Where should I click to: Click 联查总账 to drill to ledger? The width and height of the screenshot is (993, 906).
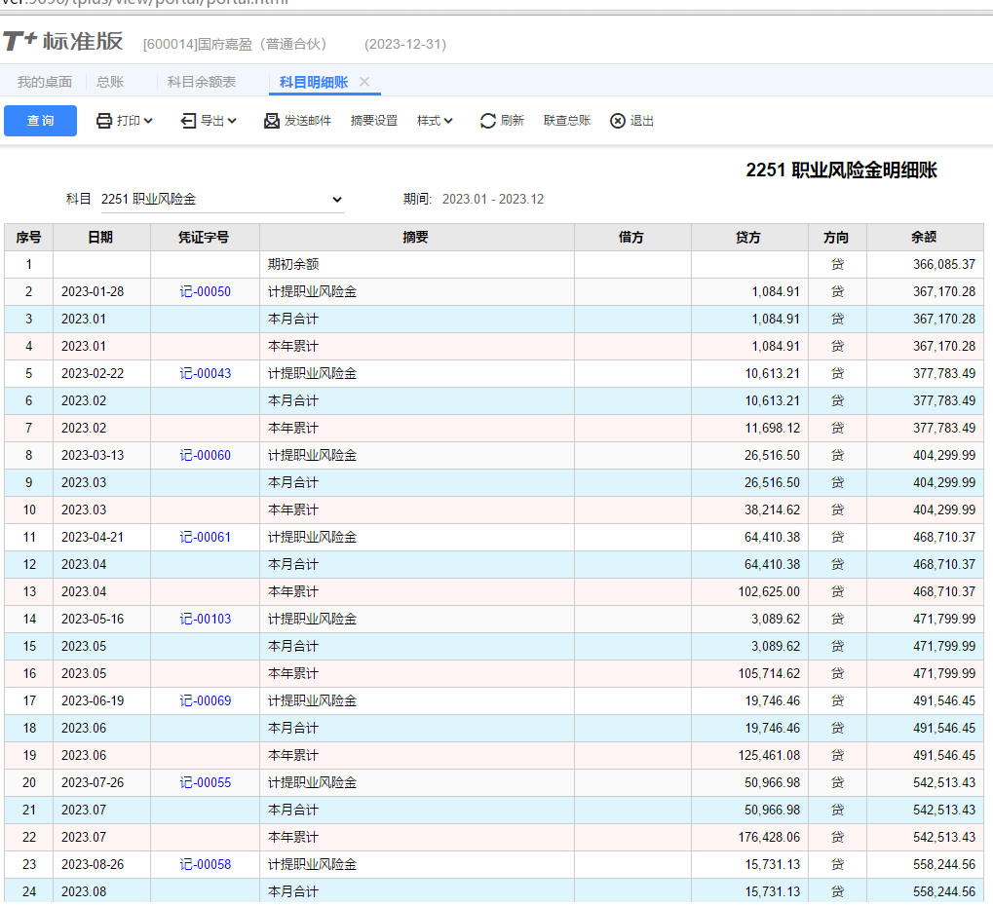pyautogui.click(x=567, y=121)
